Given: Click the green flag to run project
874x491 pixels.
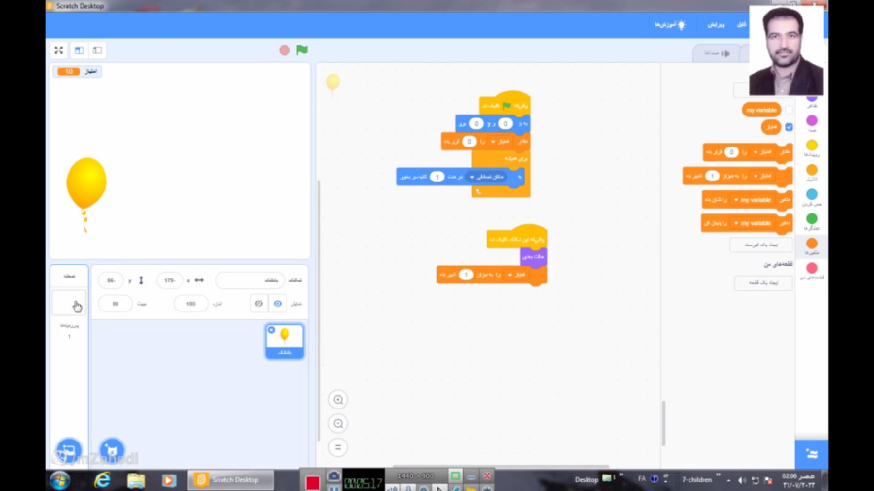Looking at the screenshot, I should (x=302, y=50).
